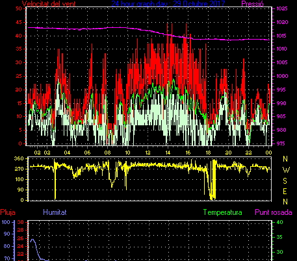Click the 975 pressure axis value

[281, 143]
